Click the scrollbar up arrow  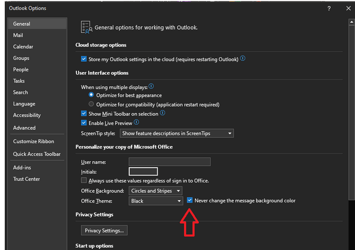click(352, 22)
